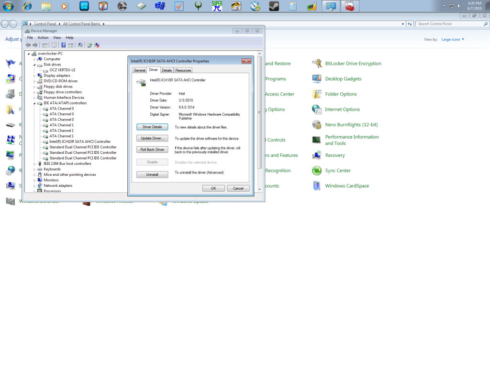The image size is (490, 367).
Task: Open Windows Media Player from the taskbar
Action: pos(65,6)
